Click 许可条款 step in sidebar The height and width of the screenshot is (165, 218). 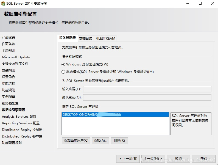[9, 44]
